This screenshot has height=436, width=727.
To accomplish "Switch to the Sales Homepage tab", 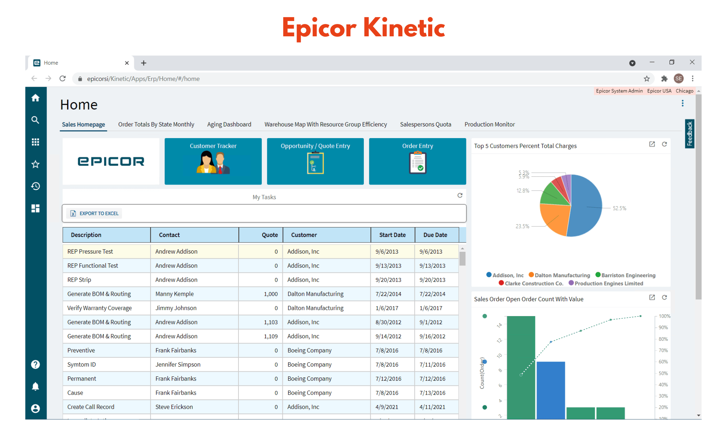I will 83,124.
